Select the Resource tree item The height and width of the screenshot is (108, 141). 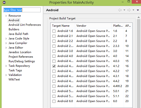coord(15,16)
